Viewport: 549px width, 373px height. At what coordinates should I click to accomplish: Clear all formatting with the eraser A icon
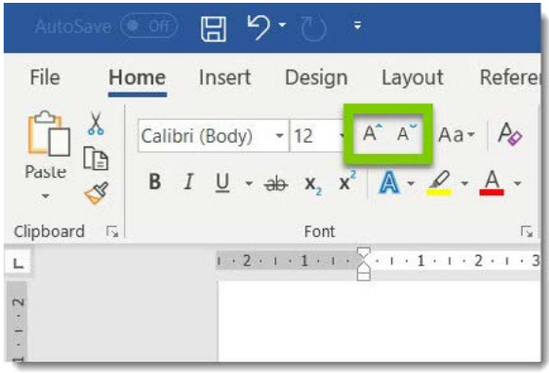coord(510,133)
